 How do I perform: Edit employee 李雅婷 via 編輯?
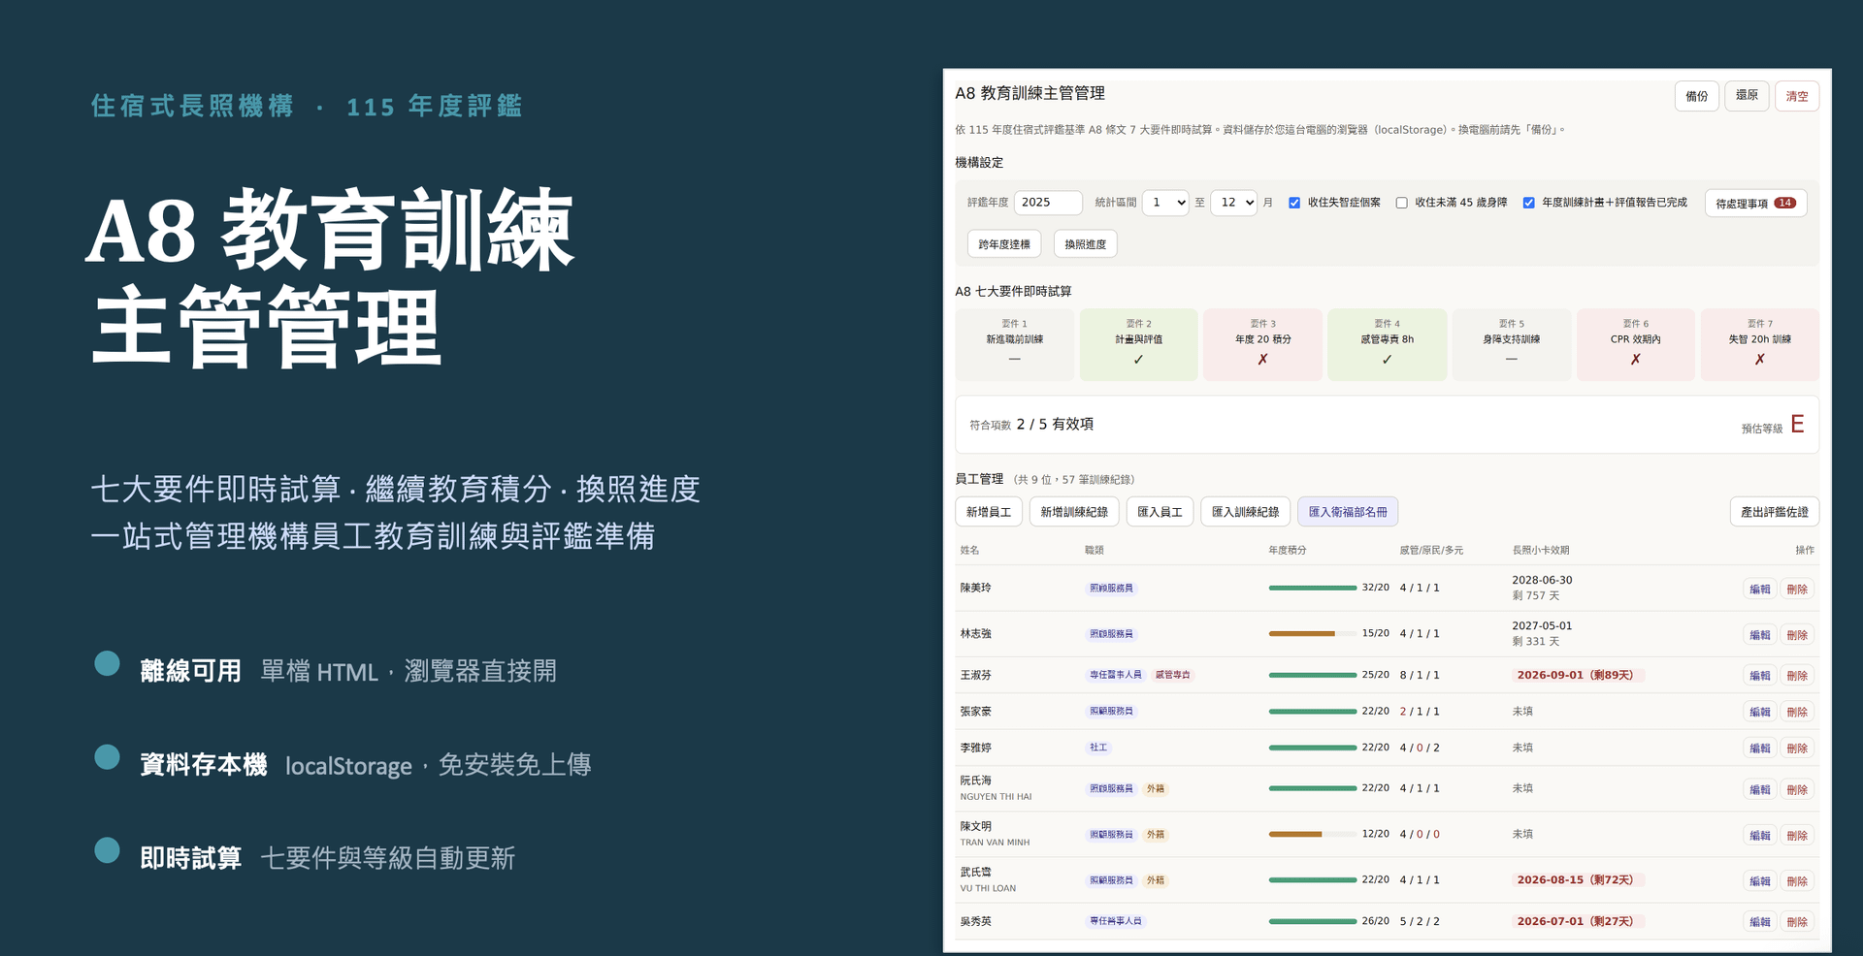click(x=1759, y=749)
